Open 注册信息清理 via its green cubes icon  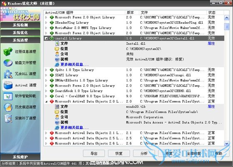click(x=8, y=52)
